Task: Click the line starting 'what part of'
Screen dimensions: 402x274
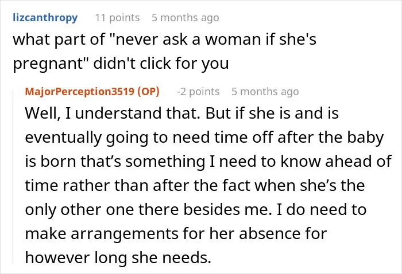Action: (165, 40)
